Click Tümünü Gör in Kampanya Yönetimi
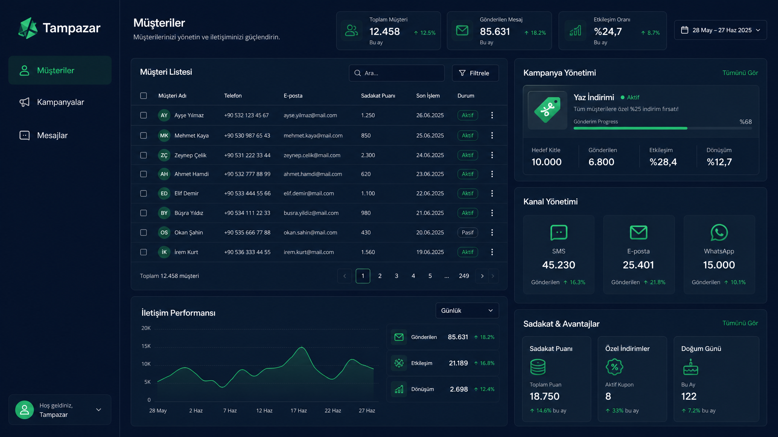Screen dimensions: 778x437 [740, 73]
